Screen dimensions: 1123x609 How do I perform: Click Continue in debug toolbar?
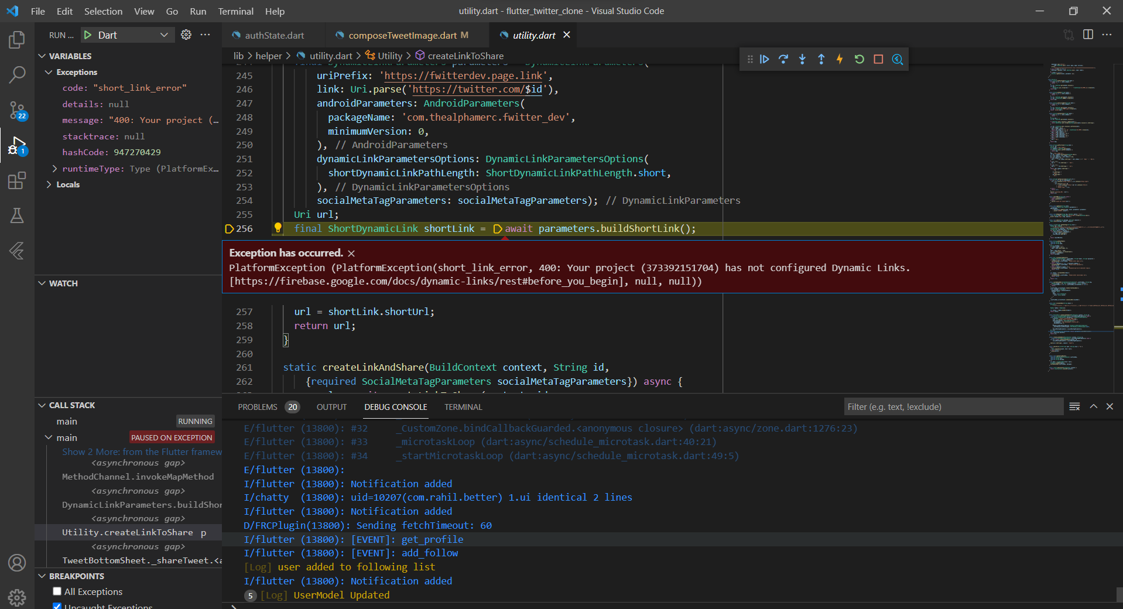765,59
